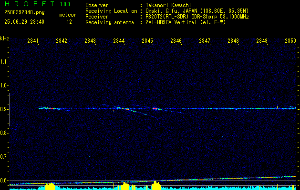Click the 0.6 kHz axis label
Screen dimensions: 300x190
coord(4,180)
